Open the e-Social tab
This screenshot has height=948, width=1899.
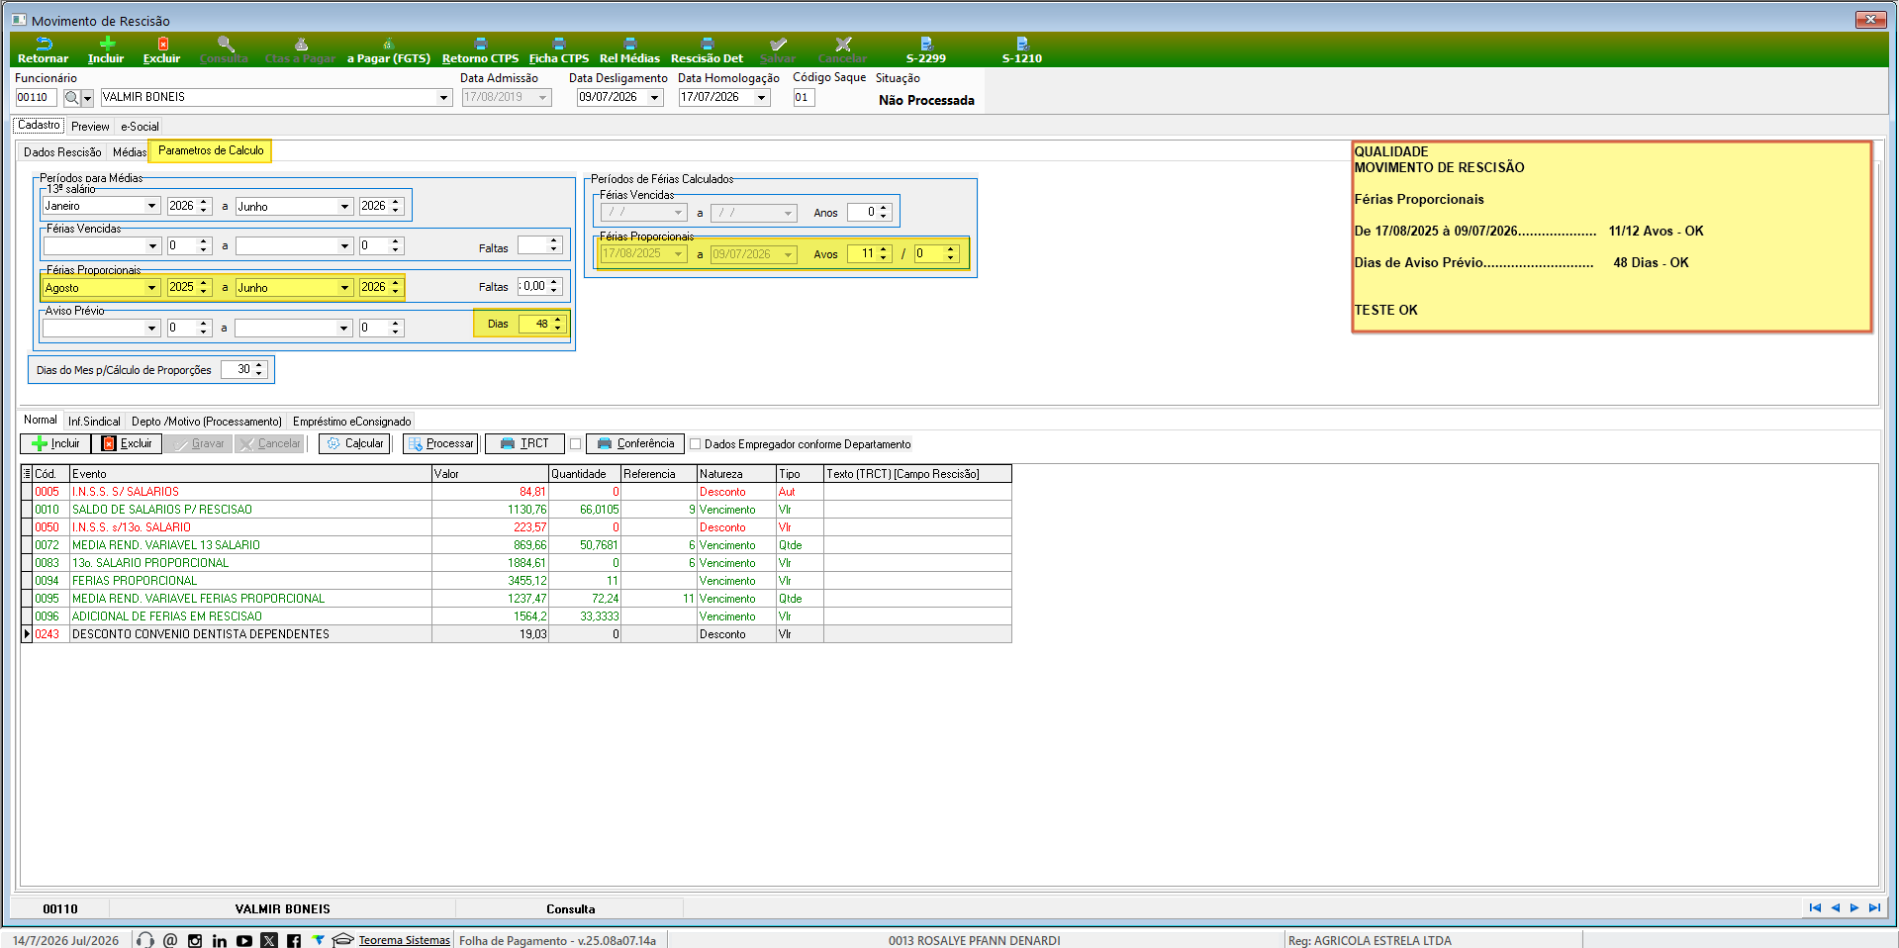(x=140, y=127)
